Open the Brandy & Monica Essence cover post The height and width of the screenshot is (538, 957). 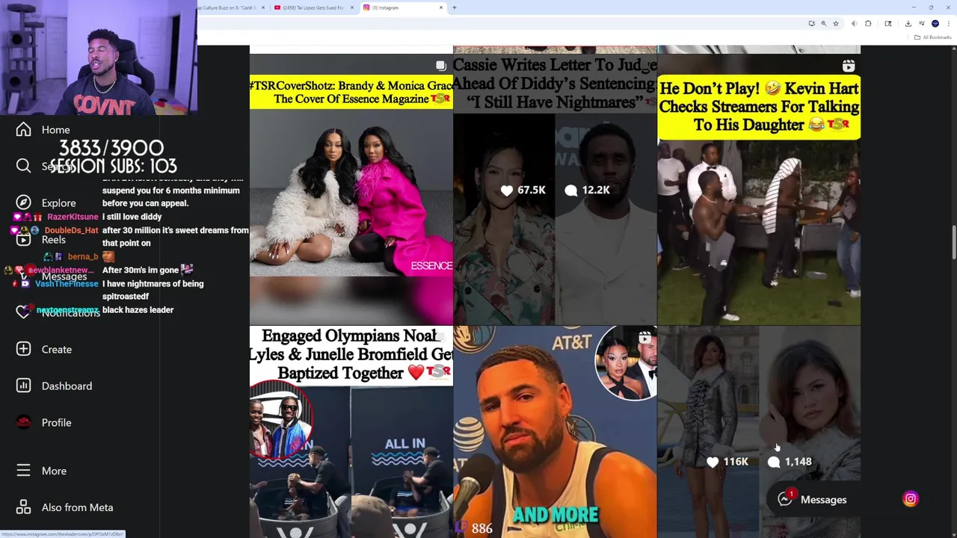click(351, 190)
